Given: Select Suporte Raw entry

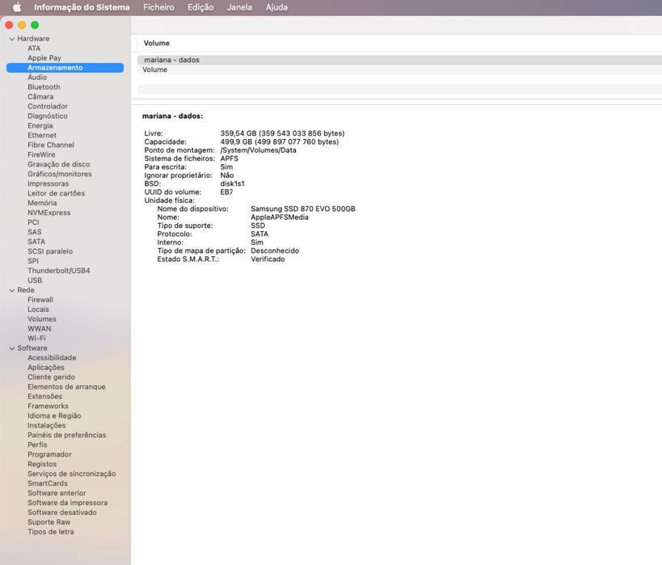Looking at the screenshot, I should (49, 522).
